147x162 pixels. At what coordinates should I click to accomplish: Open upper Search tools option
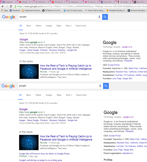tap(81, 26)
